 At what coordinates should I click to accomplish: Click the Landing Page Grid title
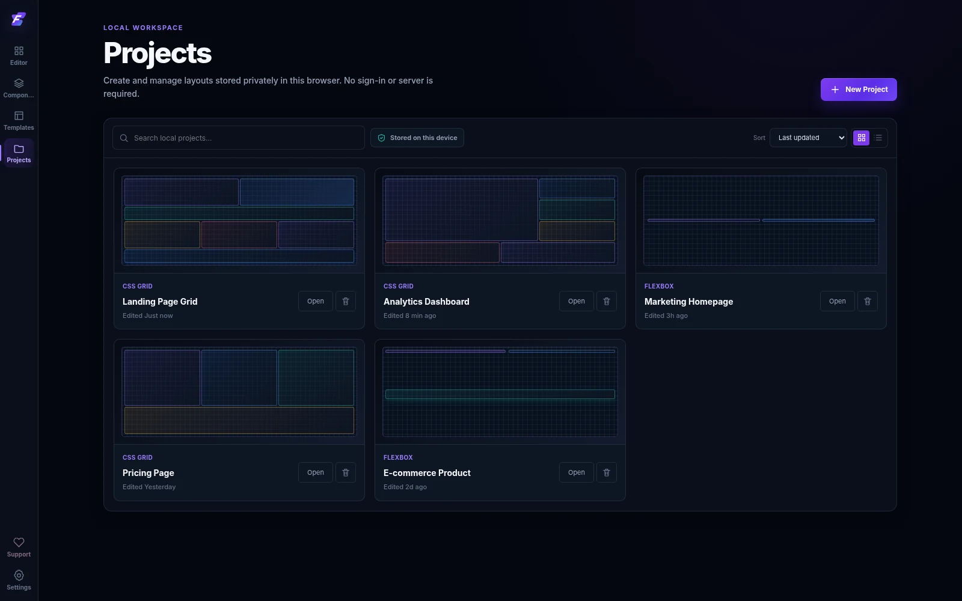[x=160, y=302]
